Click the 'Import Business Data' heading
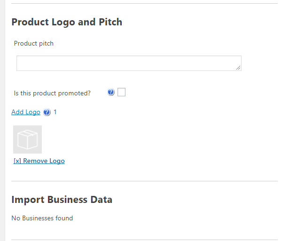 pyautogui.click(x=62, y=199)
